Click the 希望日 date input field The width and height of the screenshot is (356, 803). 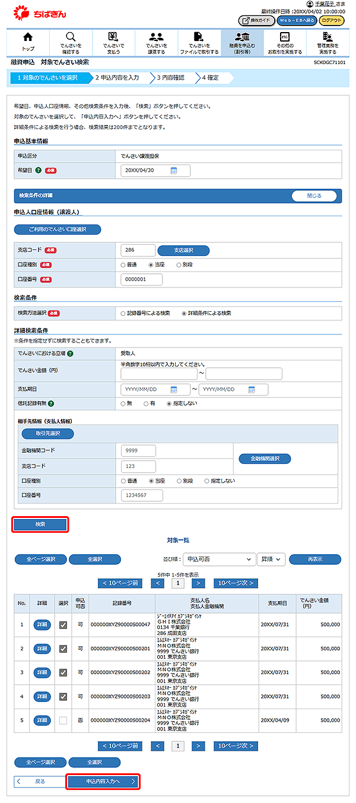(155, 170)
